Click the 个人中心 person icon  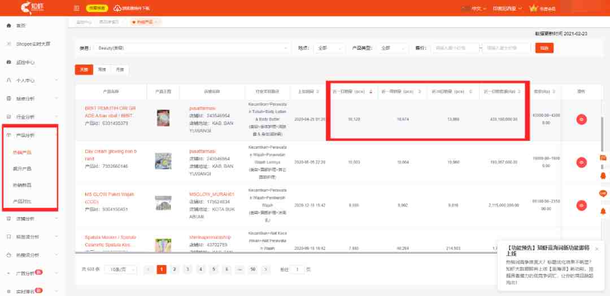click(9, 80)
